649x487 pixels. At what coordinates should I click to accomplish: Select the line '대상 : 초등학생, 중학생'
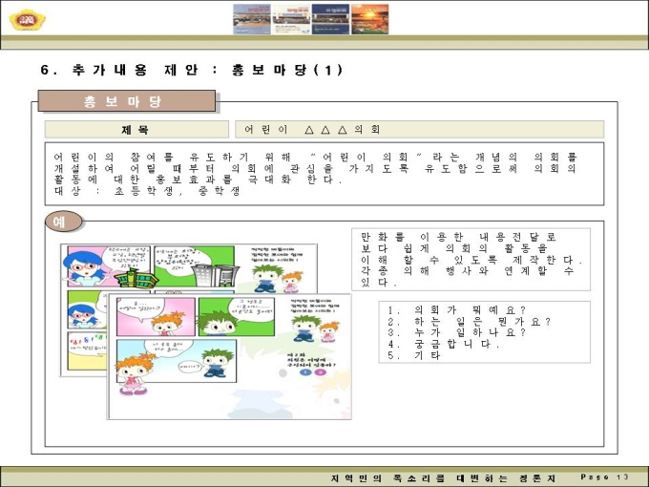[147, 191]
